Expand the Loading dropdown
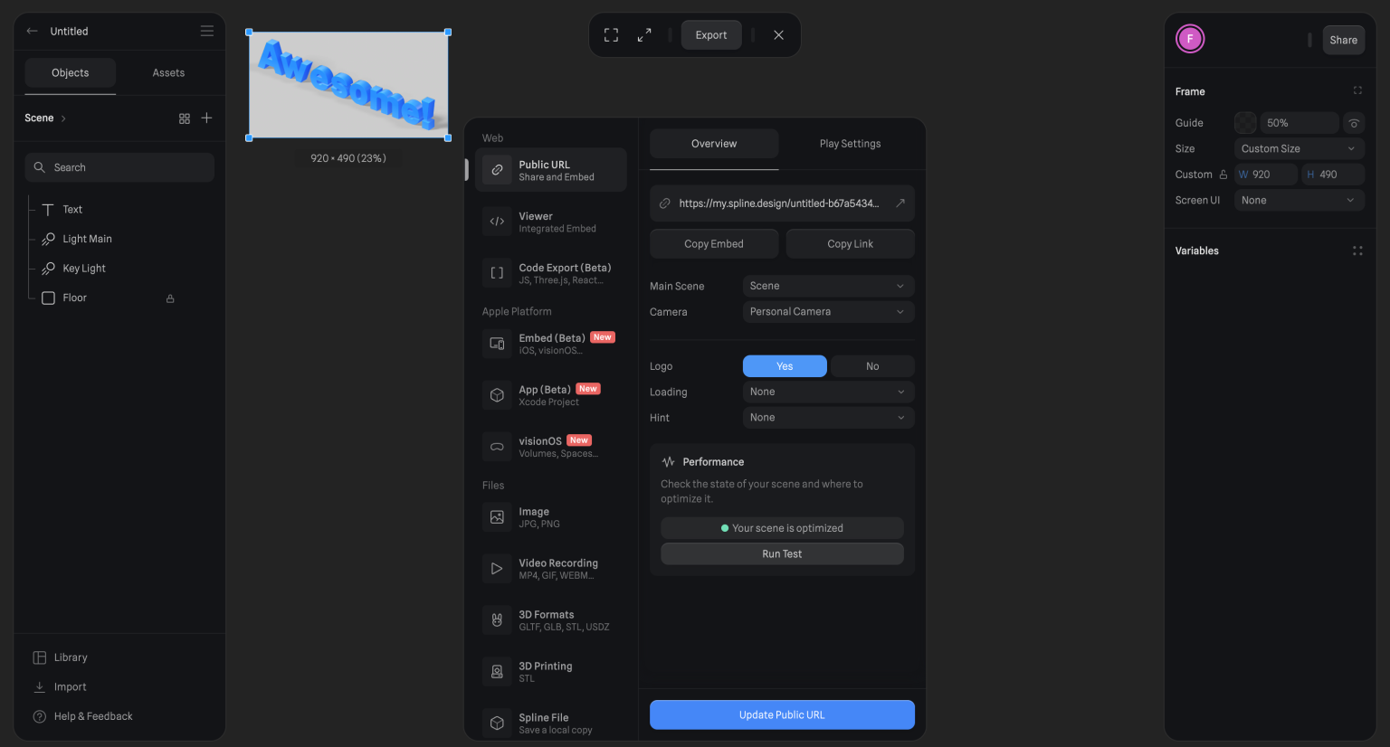Viewport: 1390px width, 747px height. tap(827, 392)
